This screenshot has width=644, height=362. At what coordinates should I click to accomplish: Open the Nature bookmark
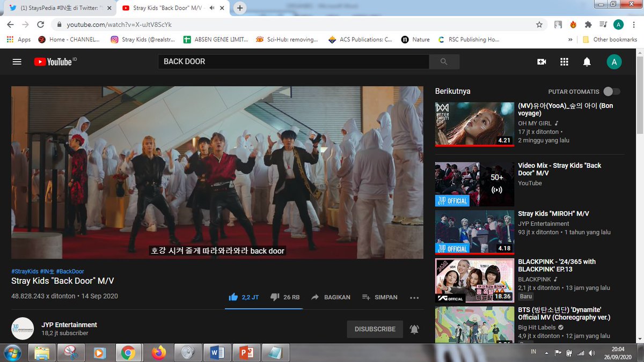(416, 40)
